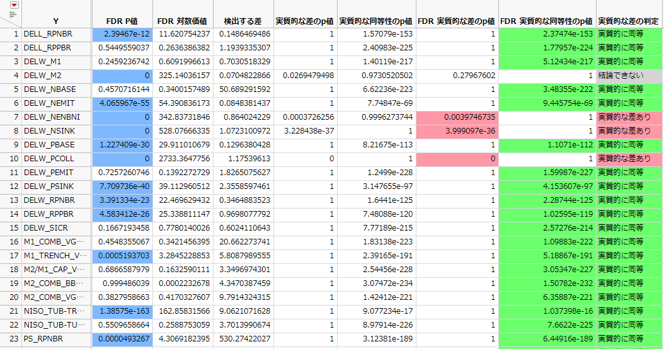Click 実質的に同等 in PS_RPNBR row
The image size is (664, 349).
click(x=629, y=339)
